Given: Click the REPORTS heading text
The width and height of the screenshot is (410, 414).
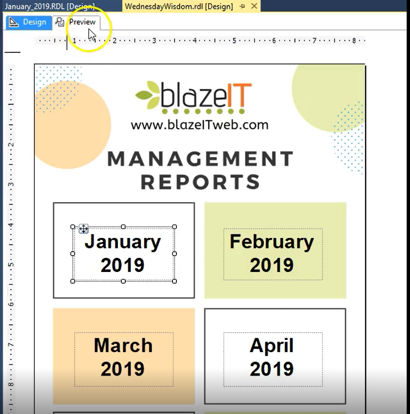Looking at the screenshot, I should [x=200, y=182].
